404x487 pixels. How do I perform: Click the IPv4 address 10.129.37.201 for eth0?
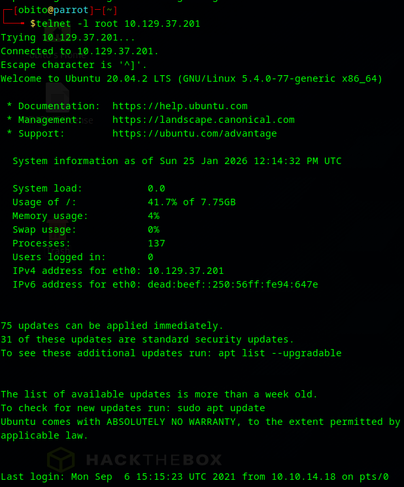[186, 271]
